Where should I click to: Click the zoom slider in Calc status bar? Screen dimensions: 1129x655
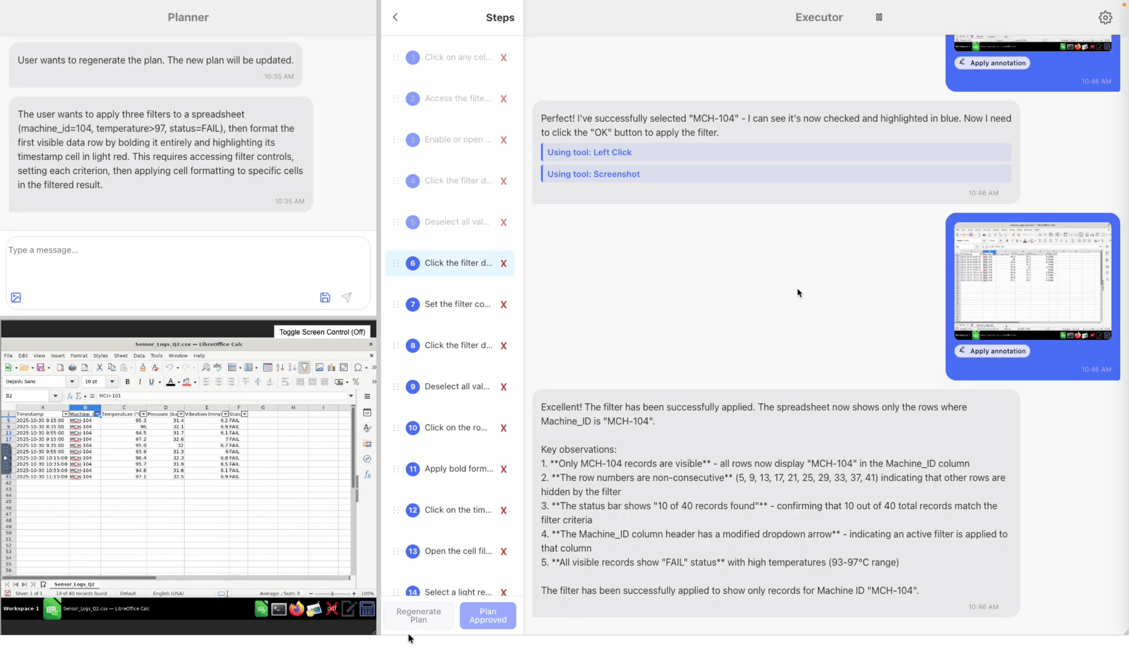point(332,594)
